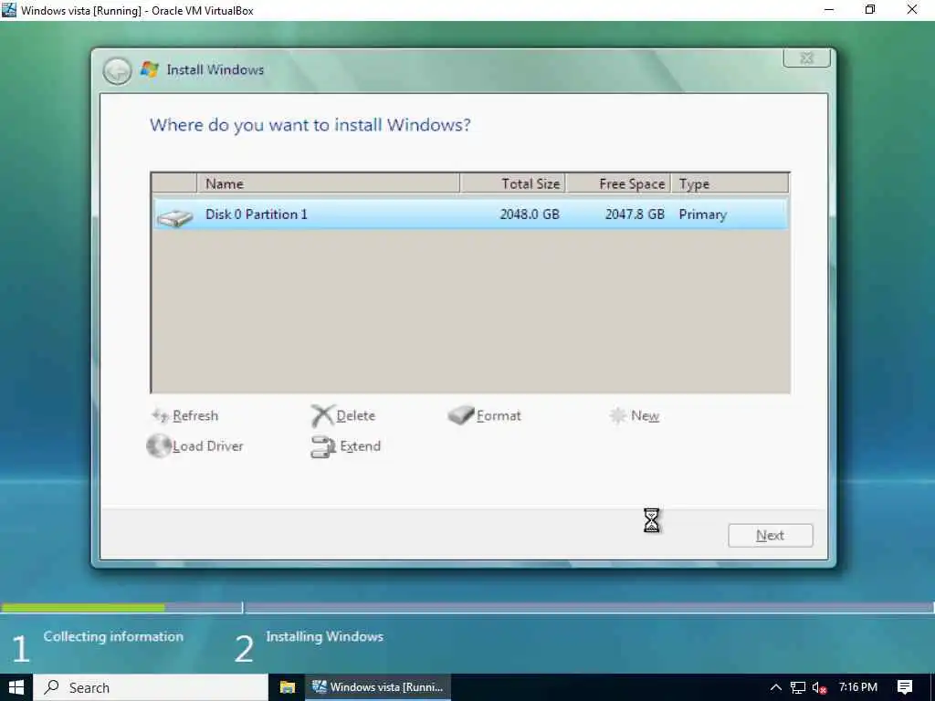Click the 2048.0 GB total size value
The height and width of the screenshot is (701, 935).
(530, 214)
